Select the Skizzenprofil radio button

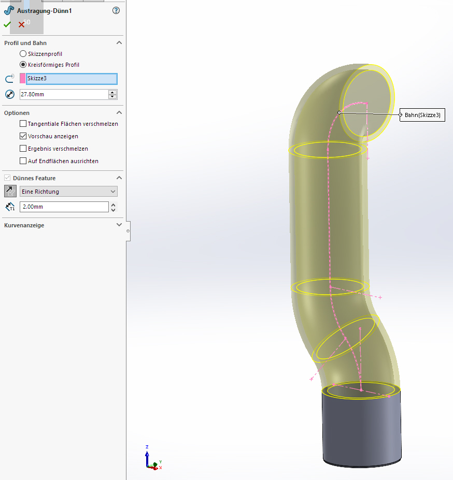coord(23,54)
